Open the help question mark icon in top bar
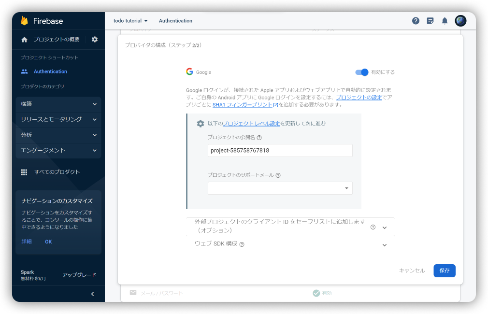Image resolution: width=488 pixels, height=314 pixels. point(416,21)
